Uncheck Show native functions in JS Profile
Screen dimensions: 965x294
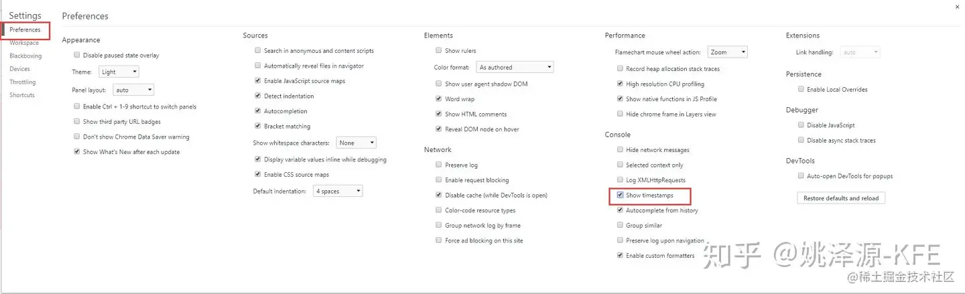[x=620, y=99]
